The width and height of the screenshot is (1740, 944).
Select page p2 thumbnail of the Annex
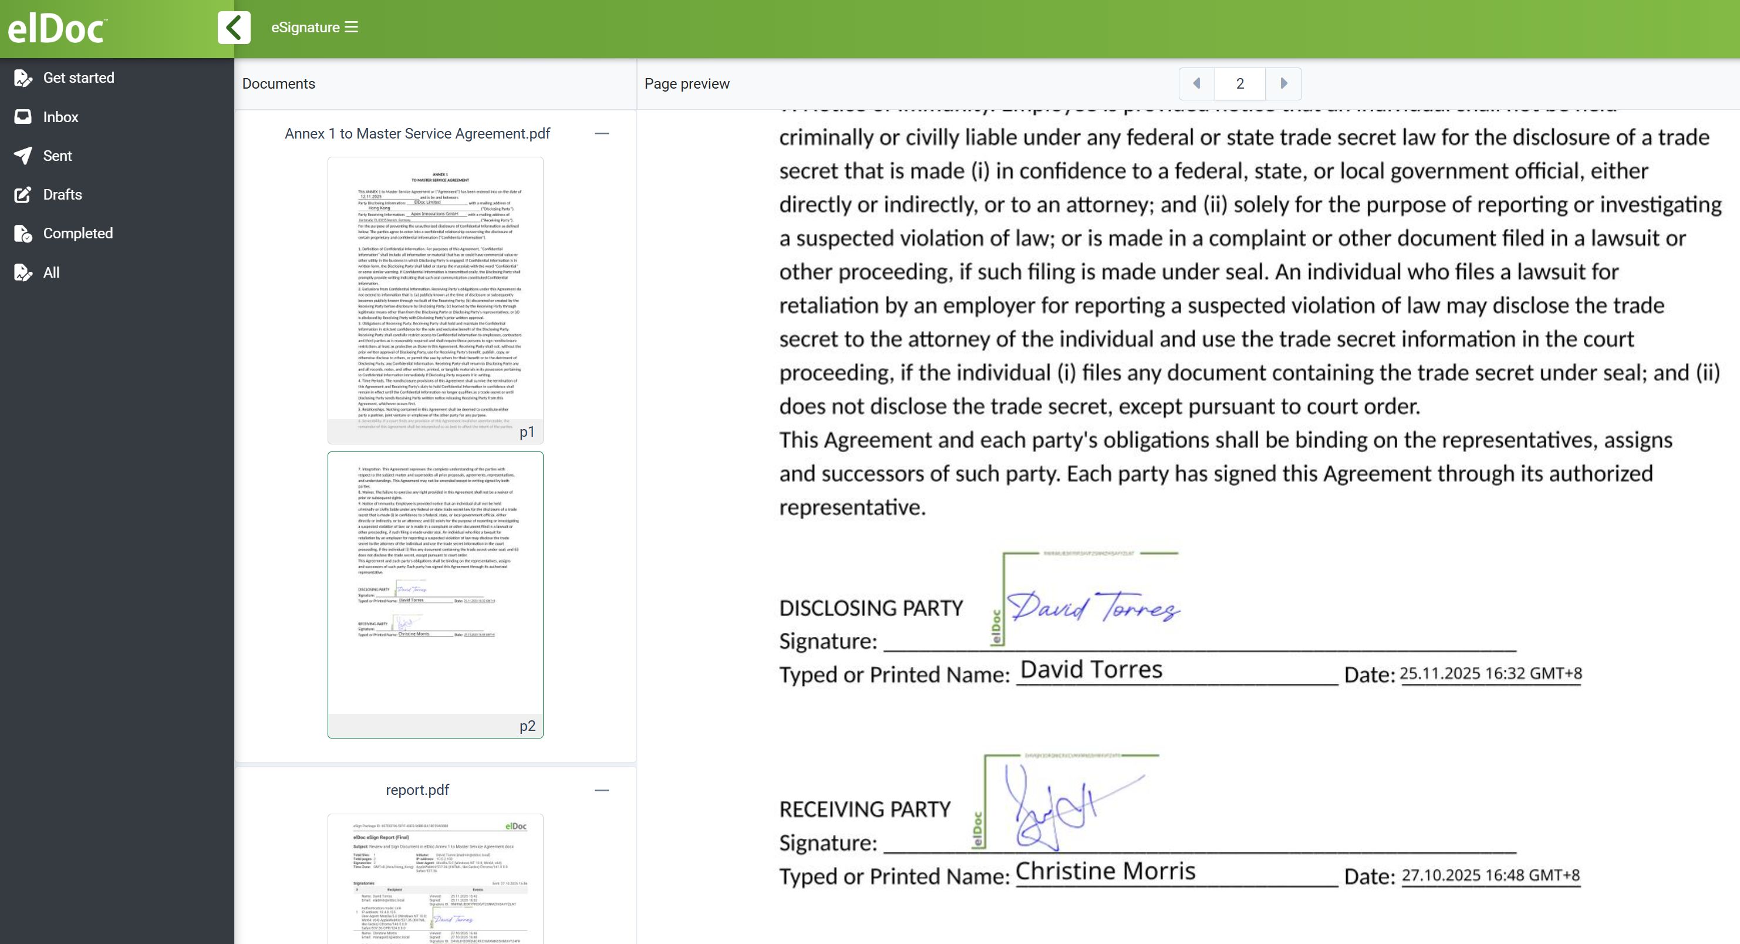click(434, 594)
